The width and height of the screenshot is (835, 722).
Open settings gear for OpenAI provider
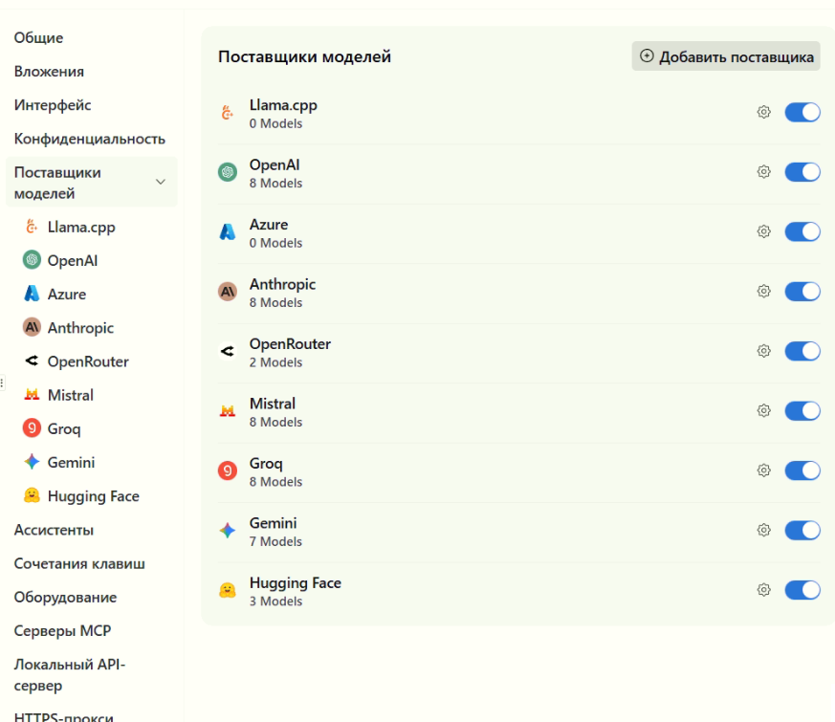pos(763,171)
